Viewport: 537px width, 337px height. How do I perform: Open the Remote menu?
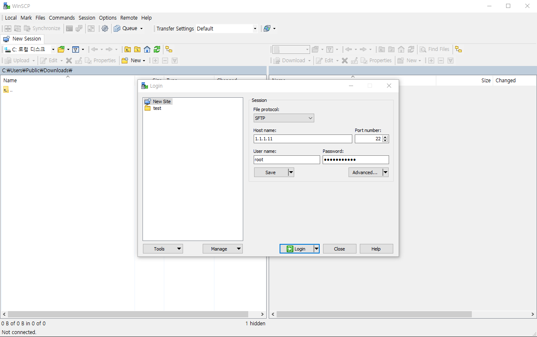click(129, 18)
